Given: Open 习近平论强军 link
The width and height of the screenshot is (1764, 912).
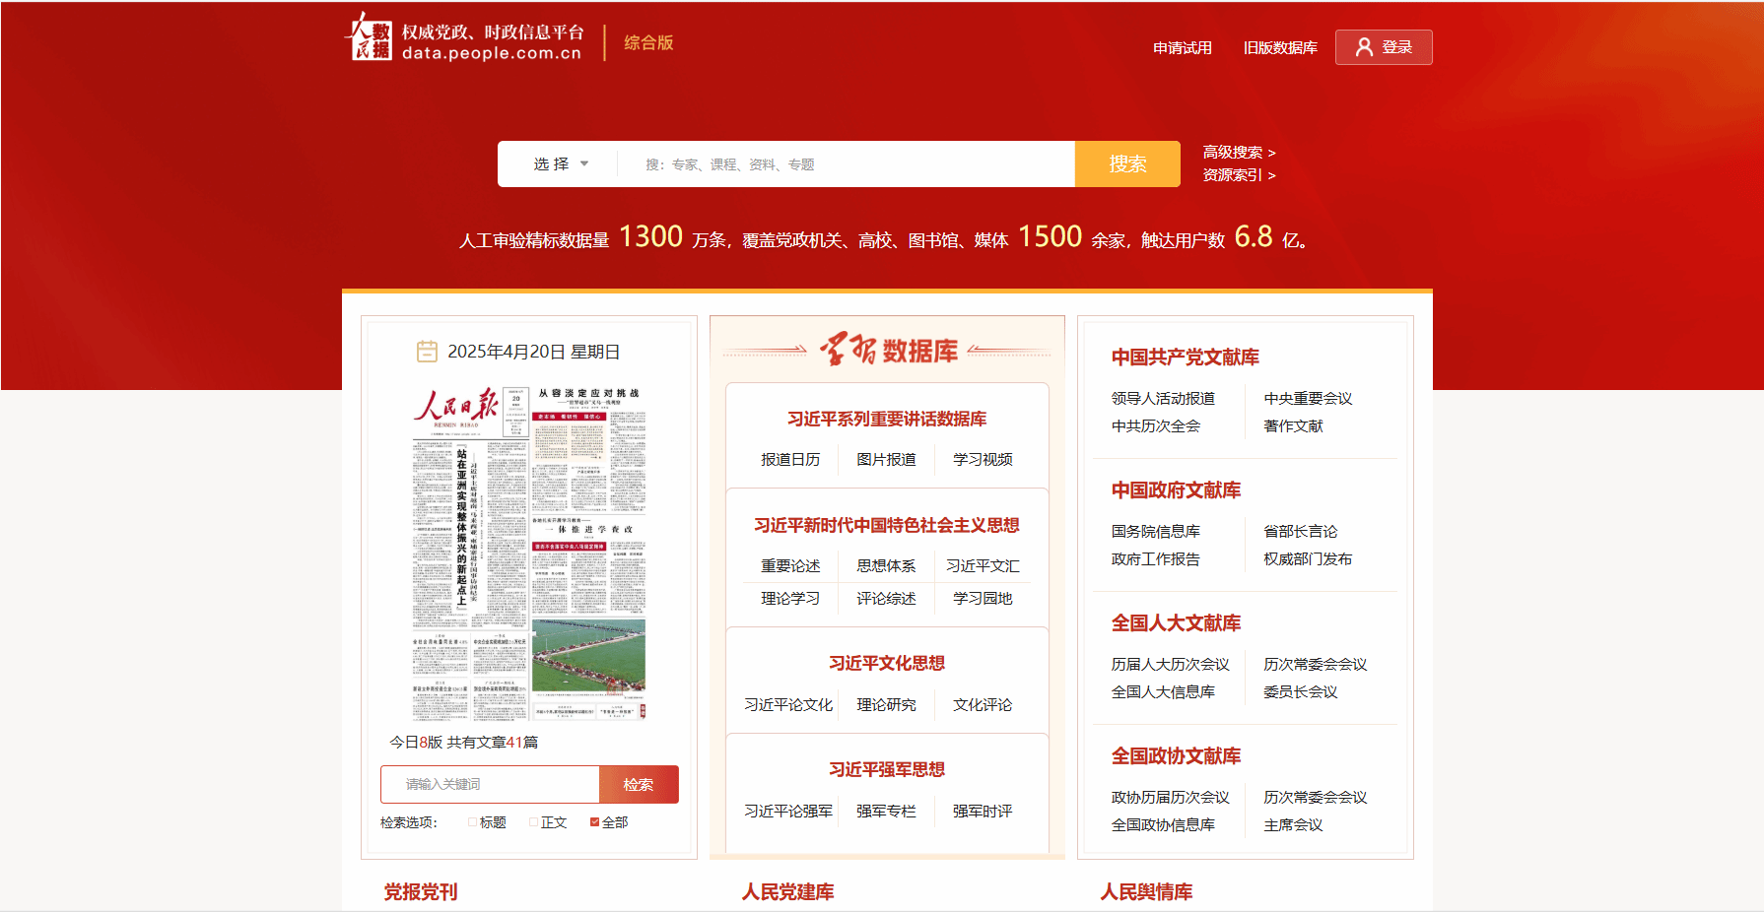Looking at the screenshot, I should tap(788, 812).
